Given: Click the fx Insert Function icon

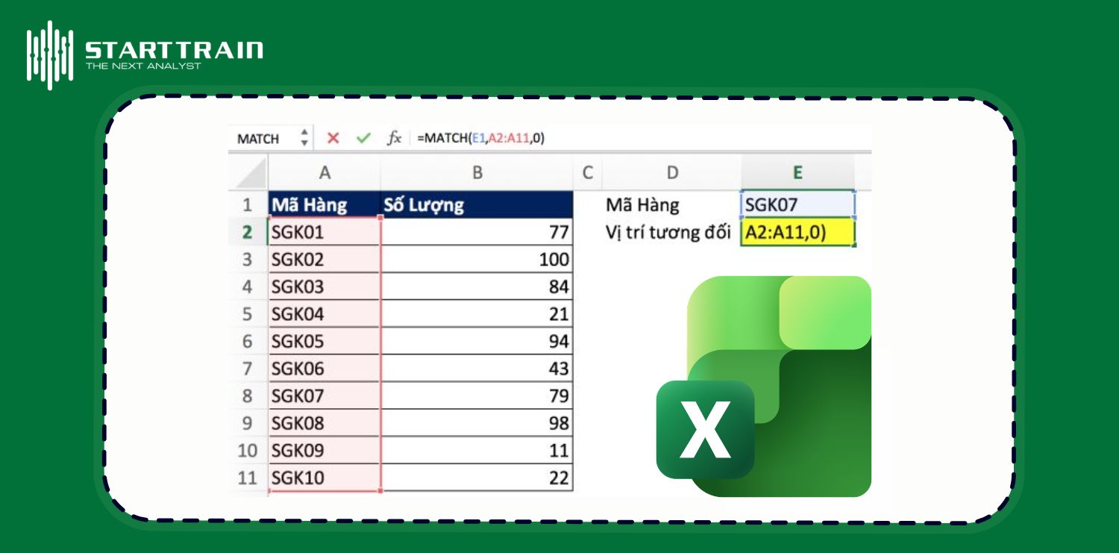Looking at the screenshot, I should click(394, 138).
